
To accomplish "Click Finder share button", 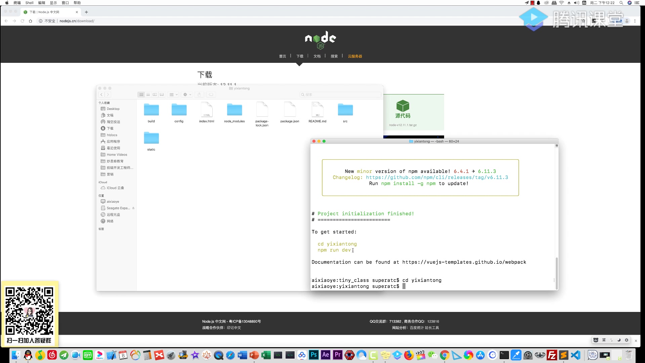I will (x=199, y=95).
